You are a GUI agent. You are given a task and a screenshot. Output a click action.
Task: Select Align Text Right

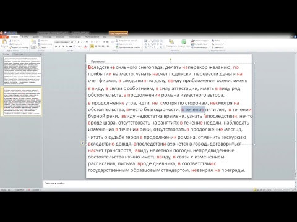click(100, 46)
